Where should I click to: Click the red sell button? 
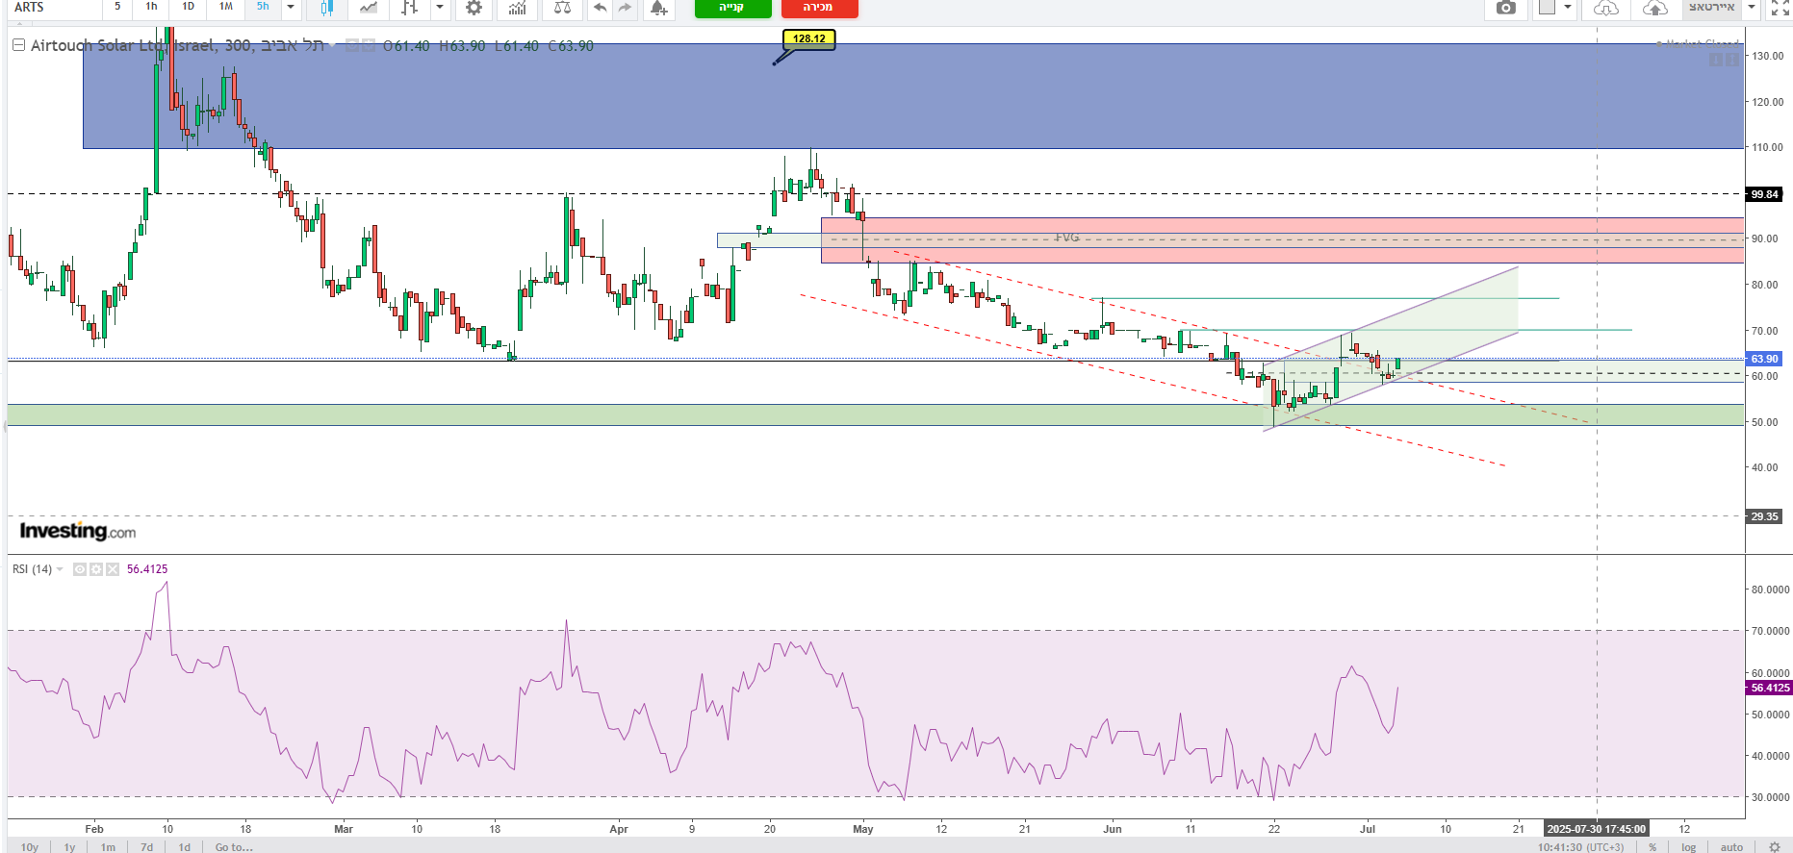pos(819,8)
